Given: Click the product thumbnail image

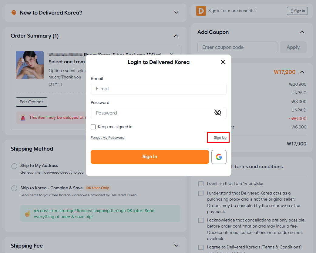Looking at the screenshot, I should 30,65.
